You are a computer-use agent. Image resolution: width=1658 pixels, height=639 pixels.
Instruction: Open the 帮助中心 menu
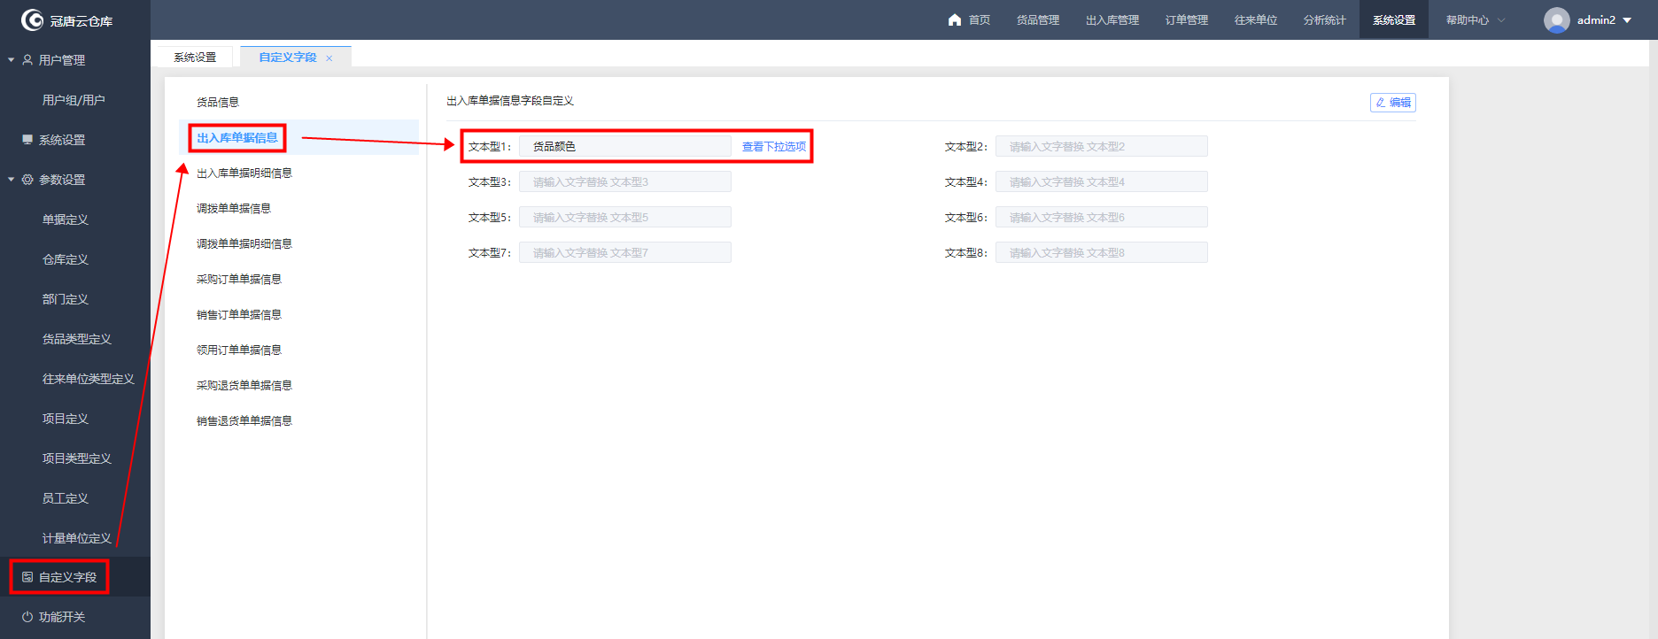coord(1468,19)
